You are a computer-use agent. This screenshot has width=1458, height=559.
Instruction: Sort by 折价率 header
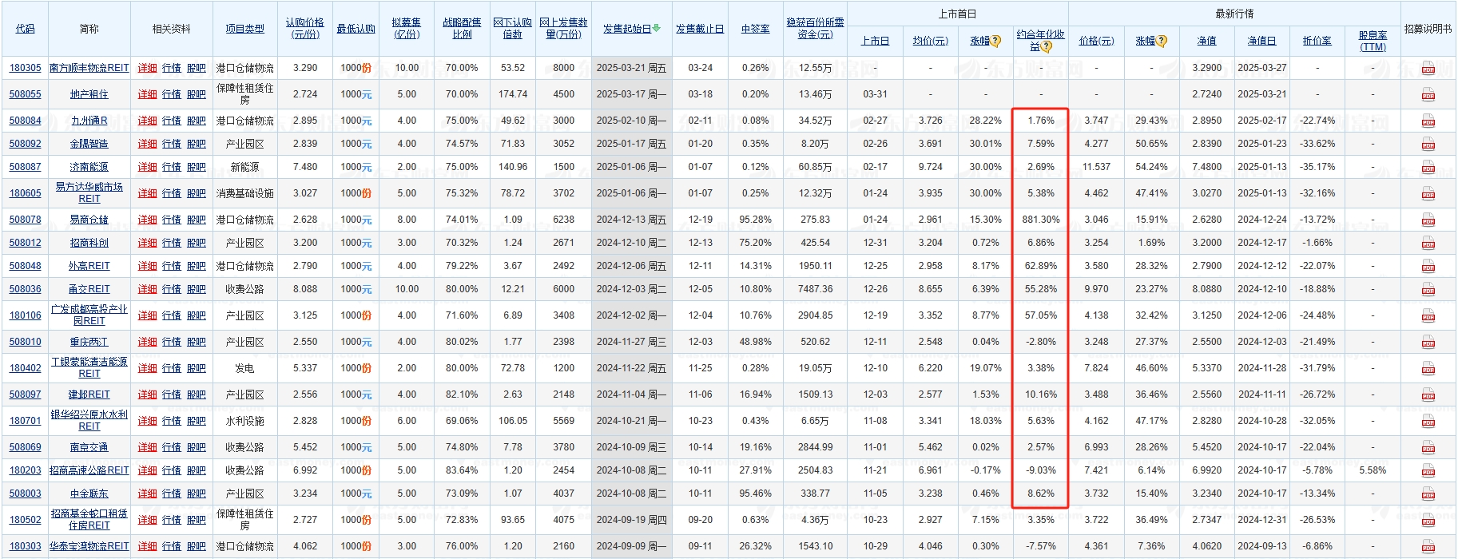(1317, 41)
